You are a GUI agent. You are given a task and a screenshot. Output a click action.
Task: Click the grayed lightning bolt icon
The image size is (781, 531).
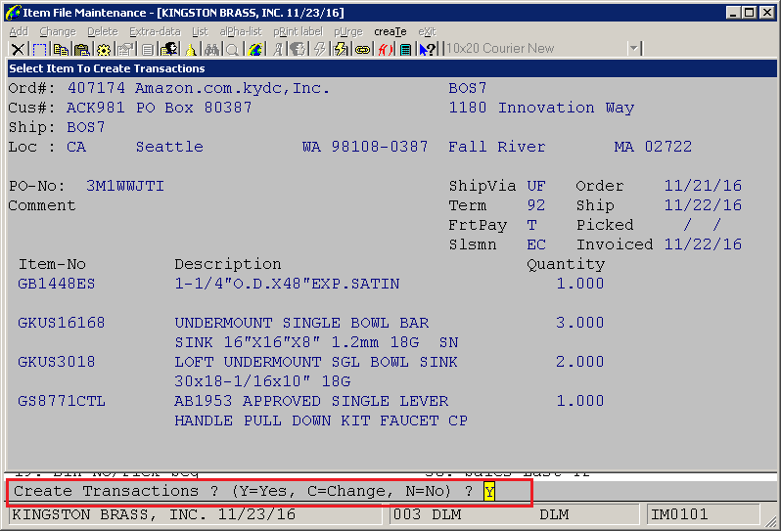(x=319, y=49)
